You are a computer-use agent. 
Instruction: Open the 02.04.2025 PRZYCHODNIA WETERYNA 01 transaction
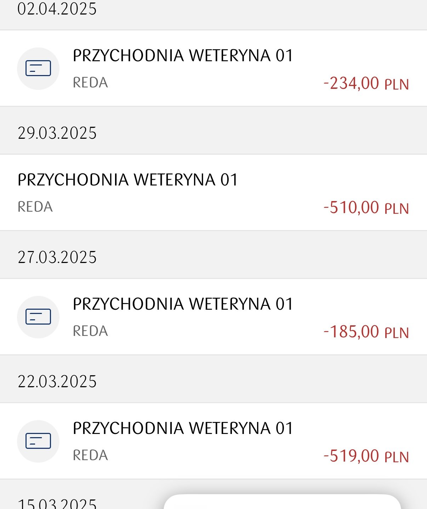point(213,68)
